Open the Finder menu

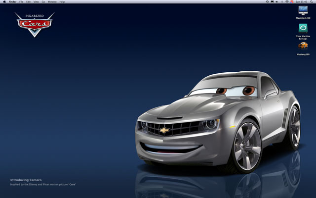[12, 1]
